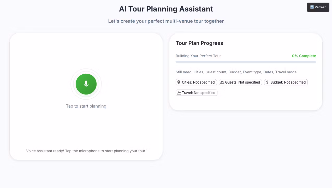
Task: Click the "0% Complete" progress label
Action: (304, 56)
